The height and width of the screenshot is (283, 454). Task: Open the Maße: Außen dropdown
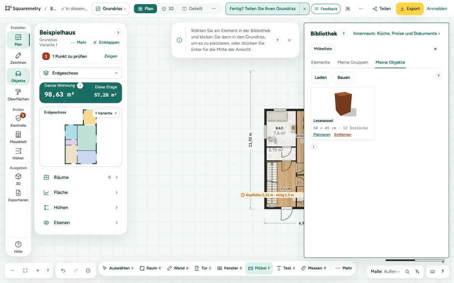tap(385, 271)
